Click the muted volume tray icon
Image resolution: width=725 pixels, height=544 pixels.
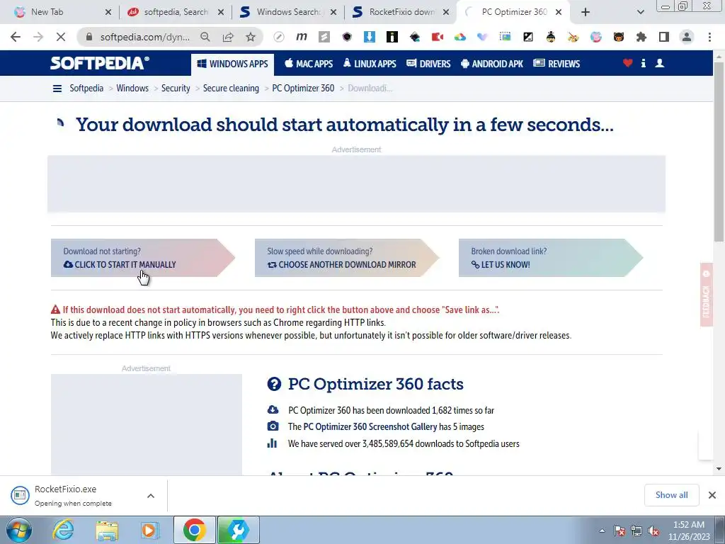tap(653, 531)
